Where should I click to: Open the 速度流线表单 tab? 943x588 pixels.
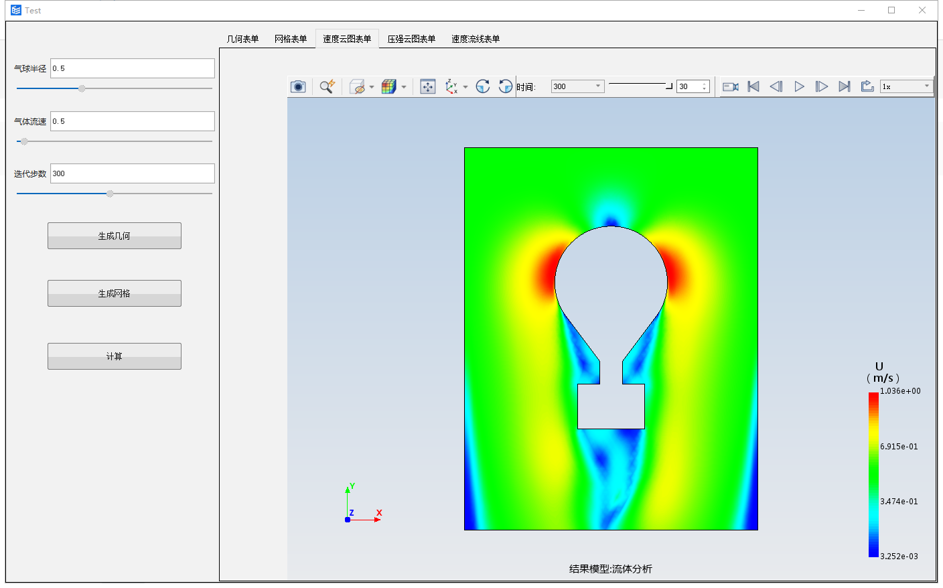[476, 39]
